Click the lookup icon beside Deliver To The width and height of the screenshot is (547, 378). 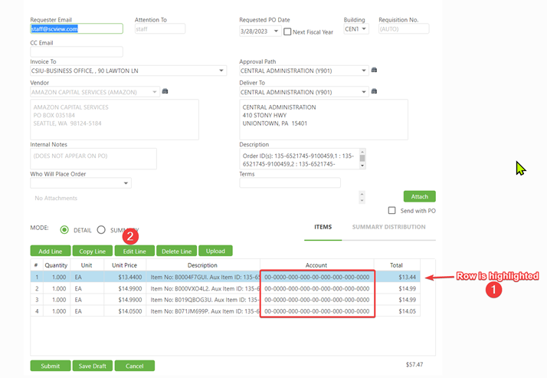tap(374, 92)
